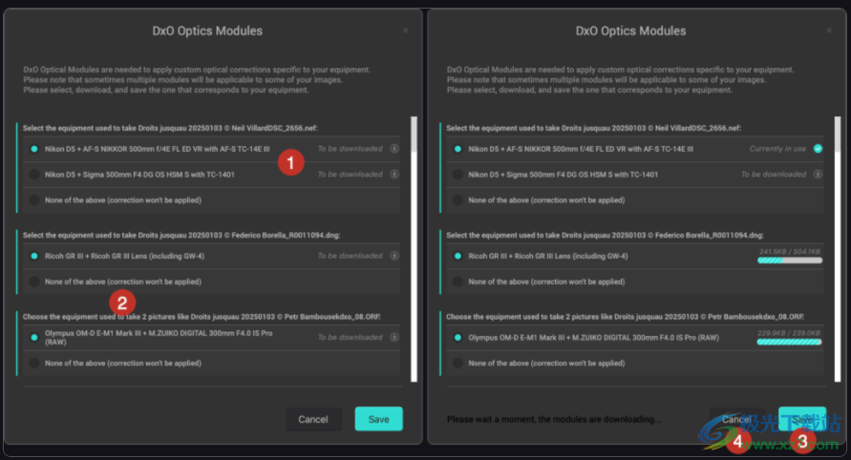
Task: Choose None of the above under Neil Villard in left dialog
Action: 34,200
